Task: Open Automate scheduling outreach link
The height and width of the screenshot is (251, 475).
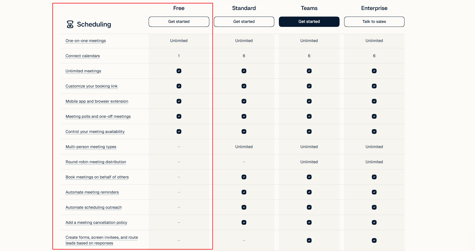Action: [x=94, y=208]
